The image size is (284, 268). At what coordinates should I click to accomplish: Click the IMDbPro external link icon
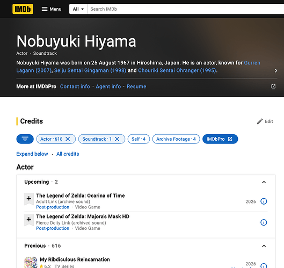click(273, 86)
